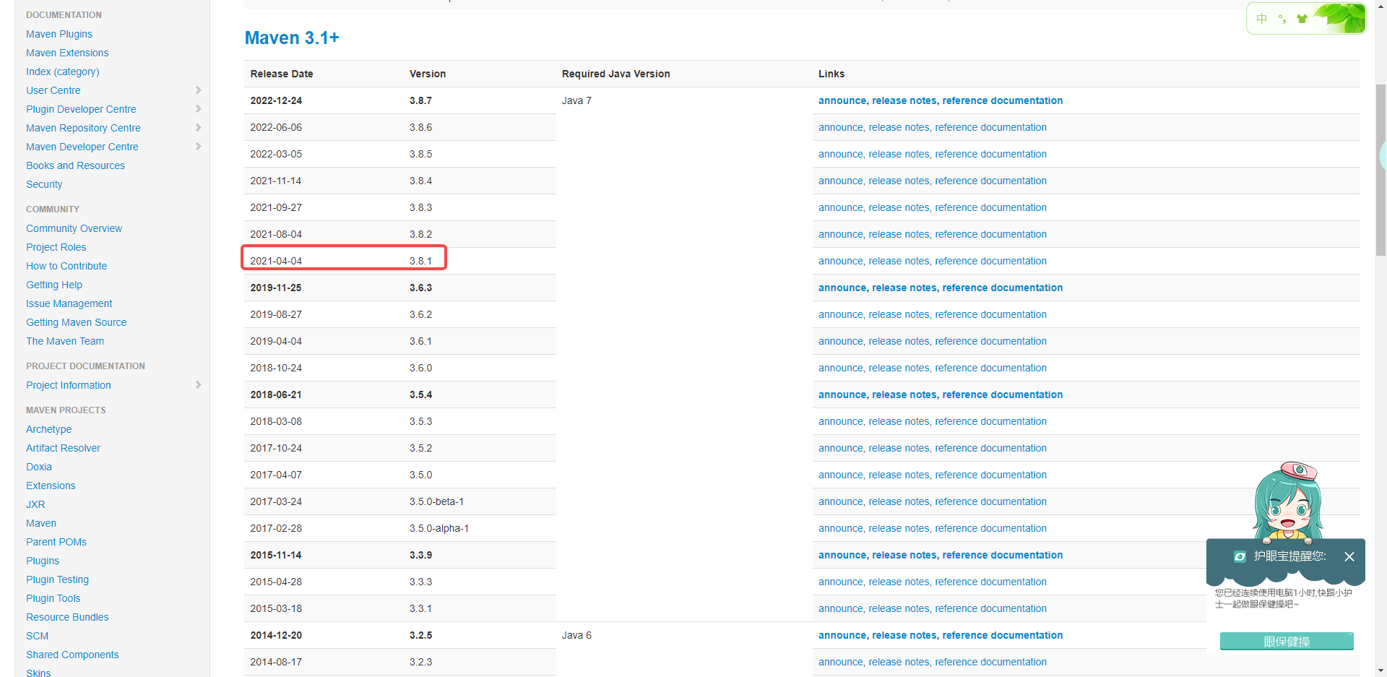Open Getting Help link
The height and width of the screenshot is (677, 1387).
tap(54, 285)
